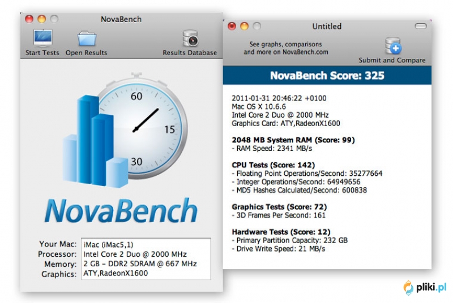Click the 'Graphics:' label

(x=59, y=274)
